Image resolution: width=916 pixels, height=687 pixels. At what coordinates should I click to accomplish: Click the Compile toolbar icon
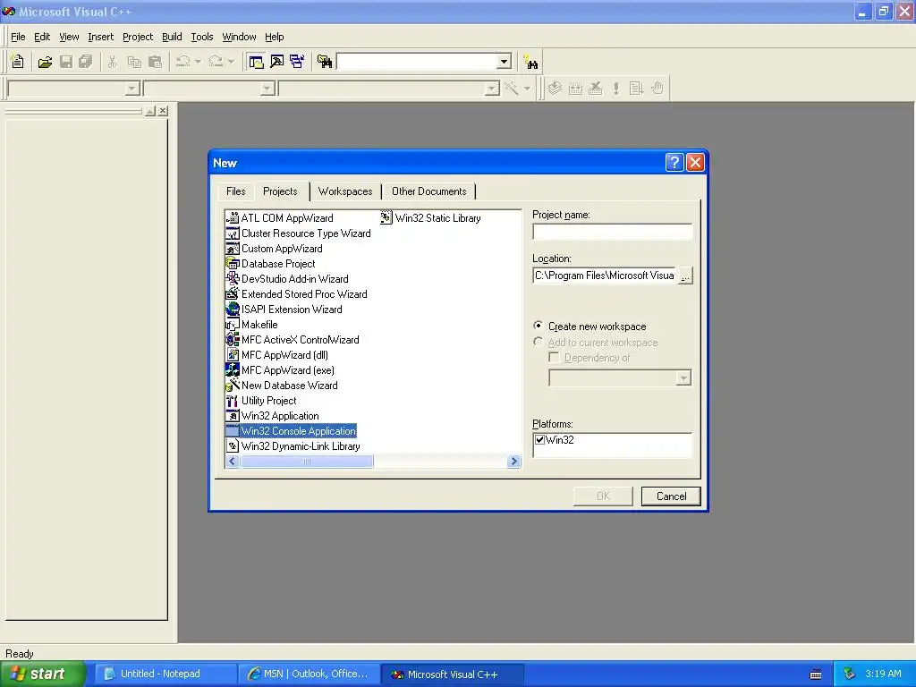pos(555,89)
